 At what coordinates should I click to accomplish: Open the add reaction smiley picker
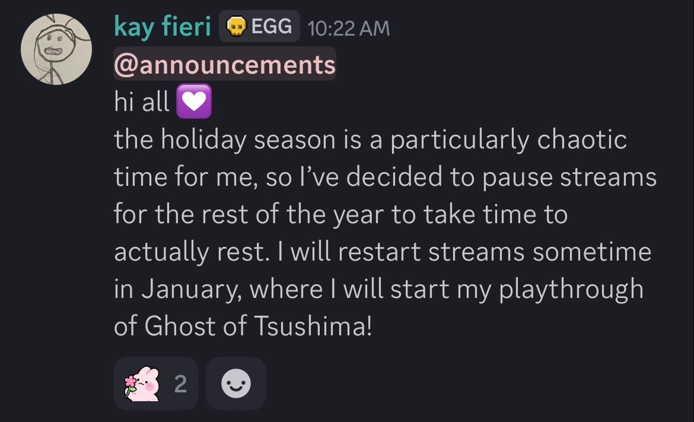236,384
